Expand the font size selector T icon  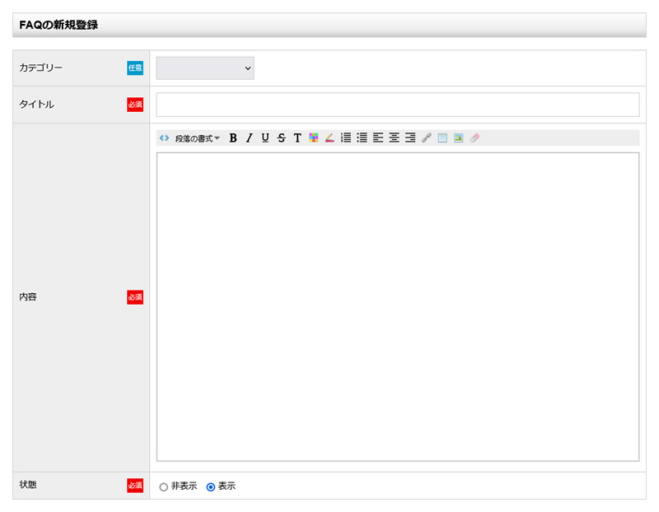point(297,137)
